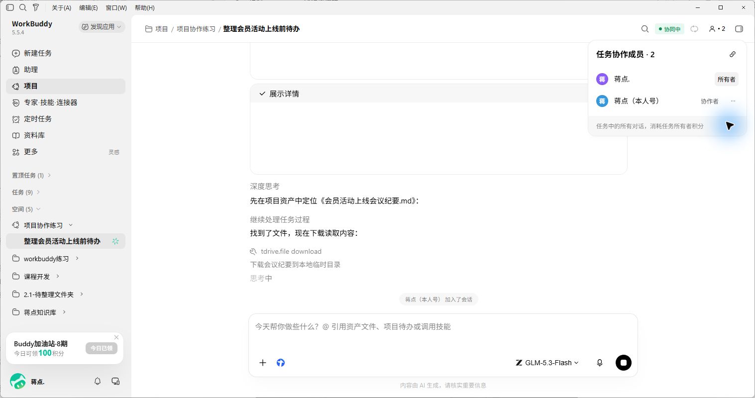755x398 pixels.
Task: Open the GLM-5.3-Flash model dropdown
Action: tap(547, 363)
